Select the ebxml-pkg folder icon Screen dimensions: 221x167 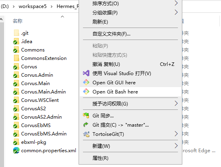[16, 142]
